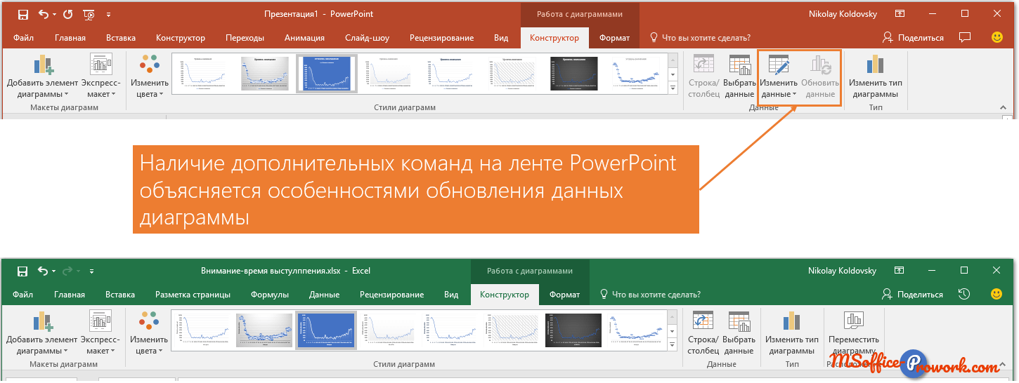Click Обновить данные icon in PowerPoint
1019x383 pixels.
pos(820,76)
